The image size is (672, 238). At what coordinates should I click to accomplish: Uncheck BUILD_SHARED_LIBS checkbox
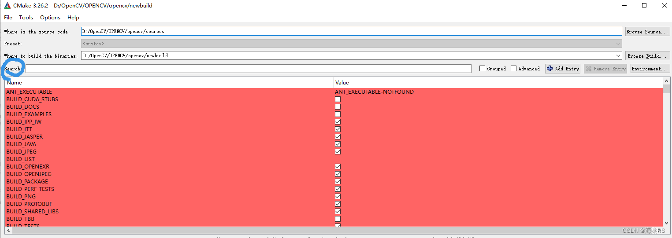pyautogui.click(x=338, y=212)
